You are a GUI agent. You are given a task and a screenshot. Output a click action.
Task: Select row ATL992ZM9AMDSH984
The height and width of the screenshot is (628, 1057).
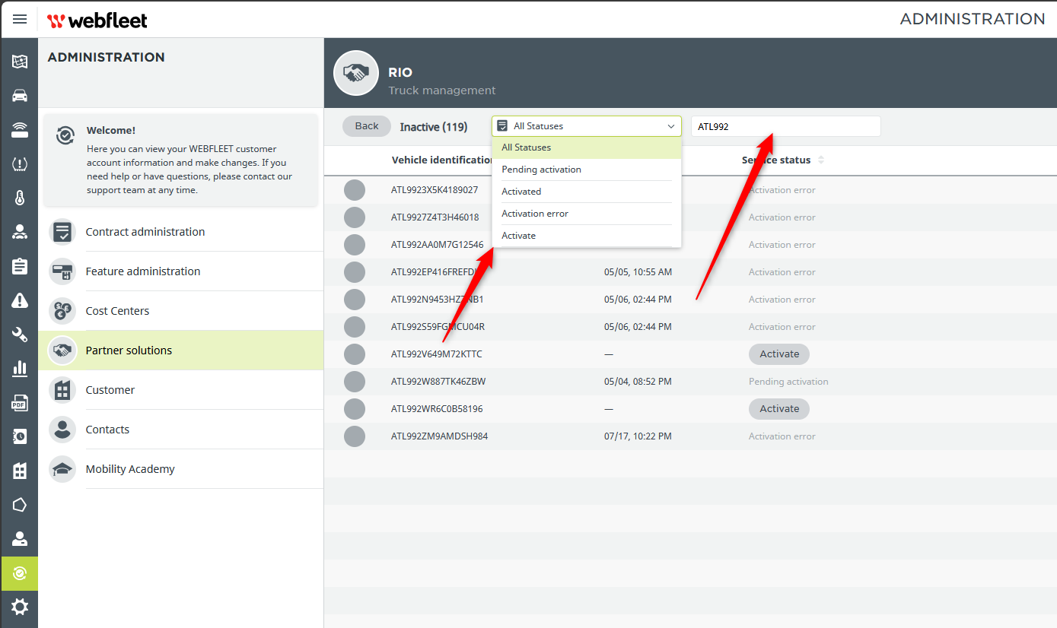(690, 436)
